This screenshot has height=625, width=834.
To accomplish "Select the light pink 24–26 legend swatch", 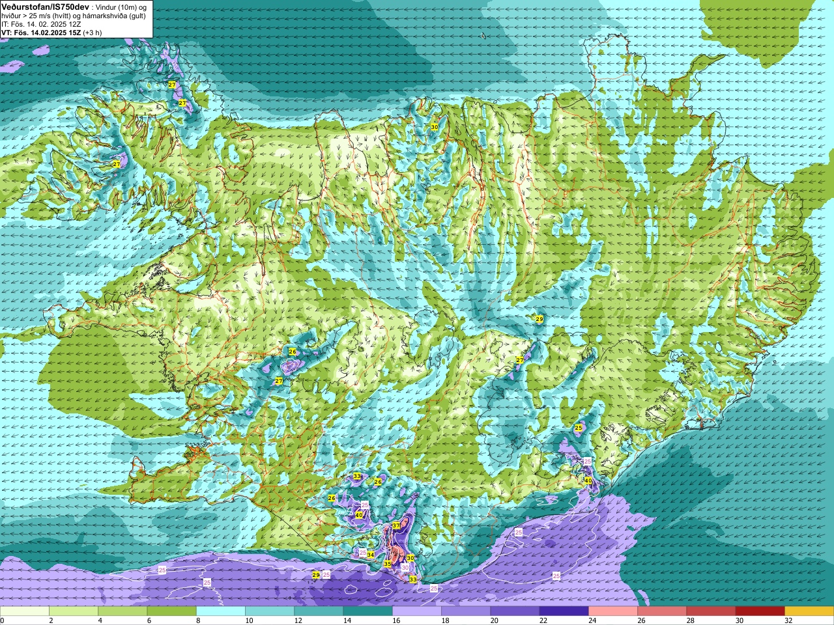I will [x=613, y=611].
